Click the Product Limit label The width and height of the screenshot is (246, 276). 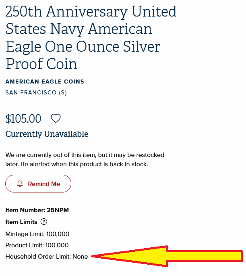click(25, 245)
